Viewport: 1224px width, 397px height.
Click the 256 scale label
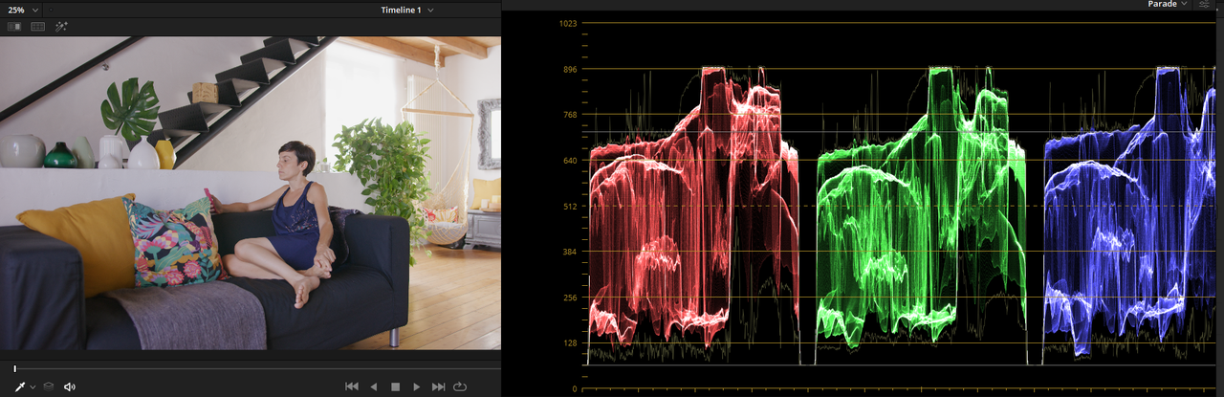point(570,298)
